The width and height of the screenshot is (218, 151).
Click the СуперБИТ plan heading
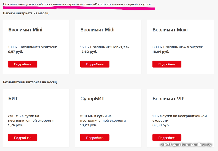pyautogui.click(x=92, y=99)
